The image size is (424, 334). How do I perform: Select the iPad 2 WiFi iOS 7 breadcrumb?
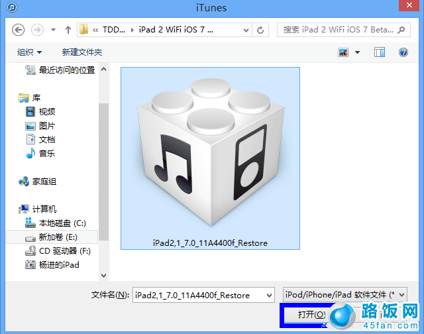[x=176, y=29]
